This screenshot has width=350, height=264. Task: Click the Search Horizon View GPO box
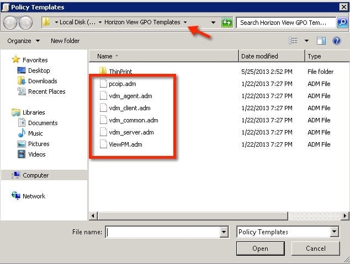tap(286, 23)
